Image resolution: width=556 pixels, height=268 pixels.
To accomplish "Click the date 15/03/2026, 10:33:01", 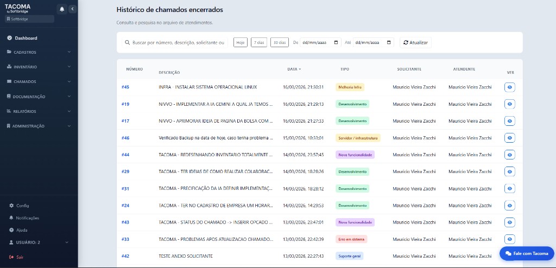I will pyautogui.click(x=303, y=138).
